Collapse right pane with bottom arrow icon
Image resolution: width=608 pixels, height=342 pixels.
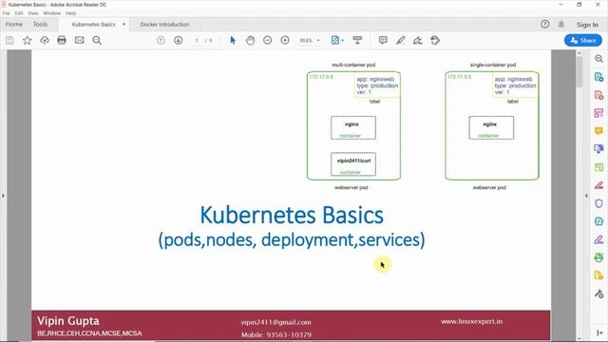click(x=599, y=332)
